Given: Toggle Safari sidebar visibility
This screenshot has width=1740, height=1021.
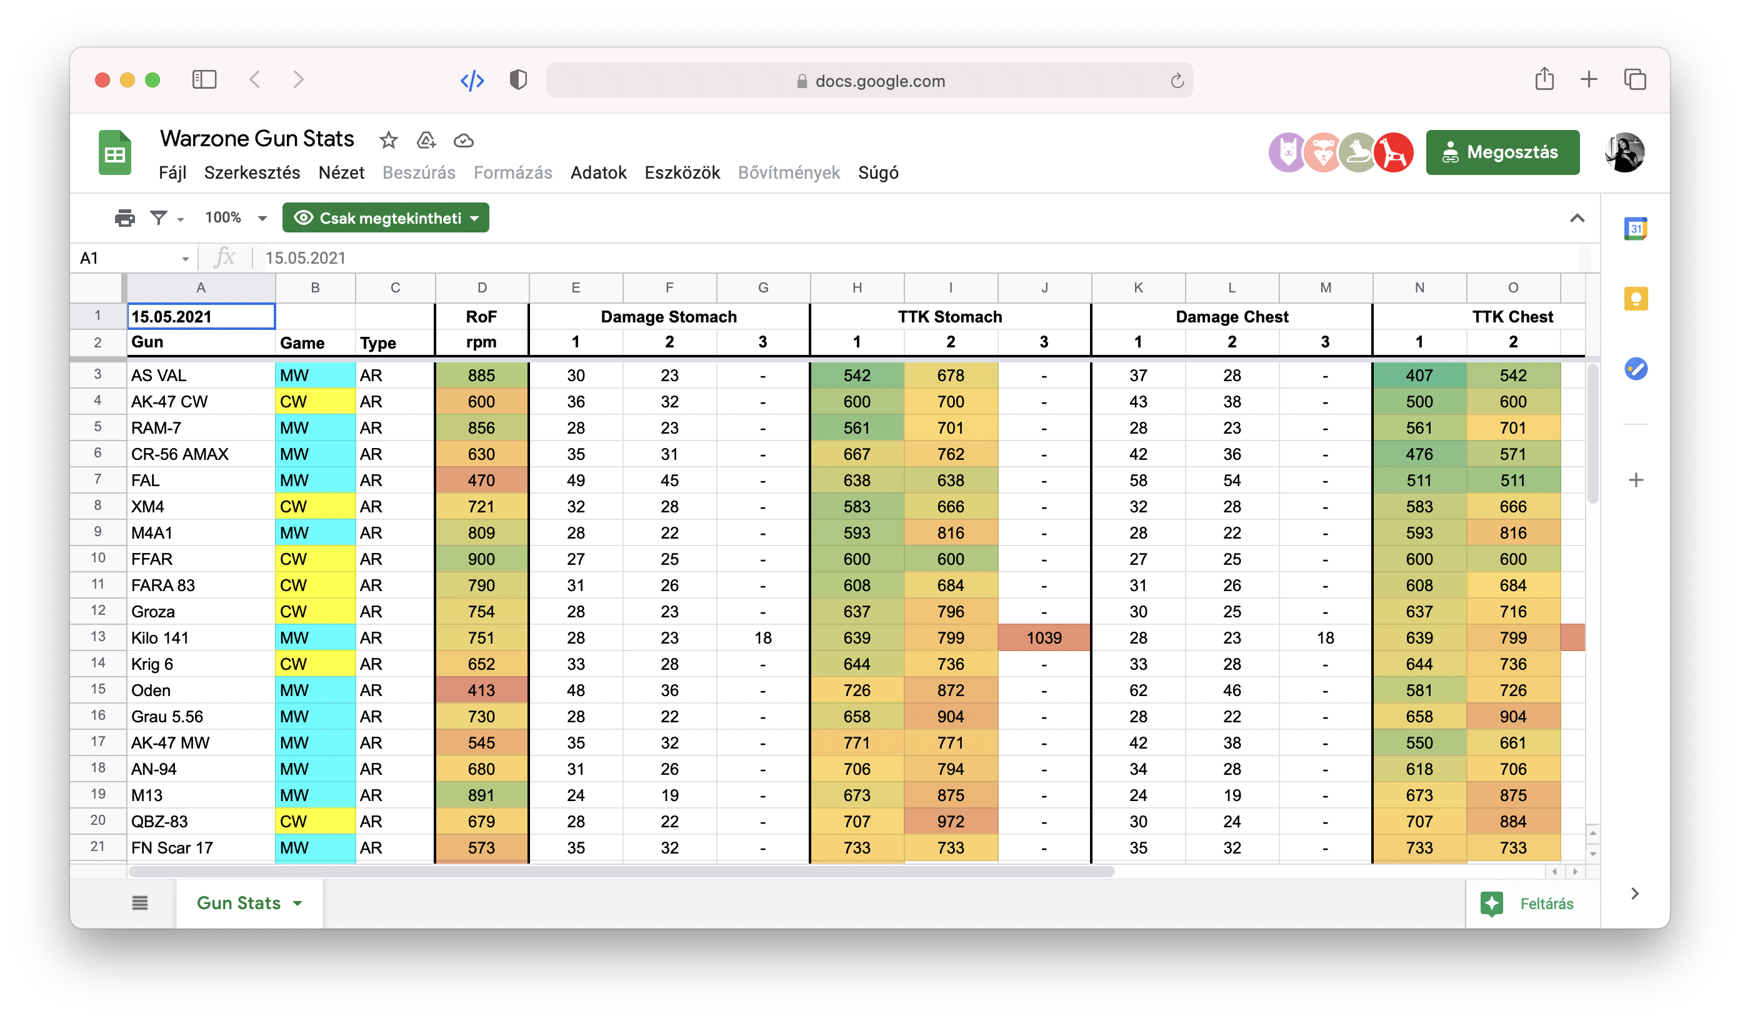Looking at the screenshot, I should (x=204, y=80).
